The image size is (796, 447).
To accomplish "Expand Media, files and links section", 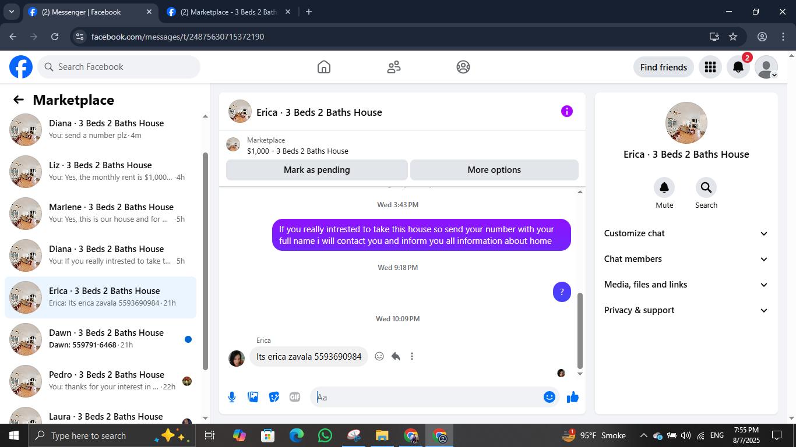I will [x=686, y=285].
